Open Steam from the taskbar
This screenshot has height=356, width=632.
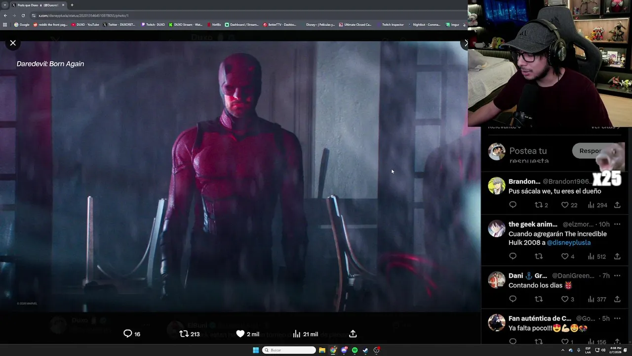point(365,350)
